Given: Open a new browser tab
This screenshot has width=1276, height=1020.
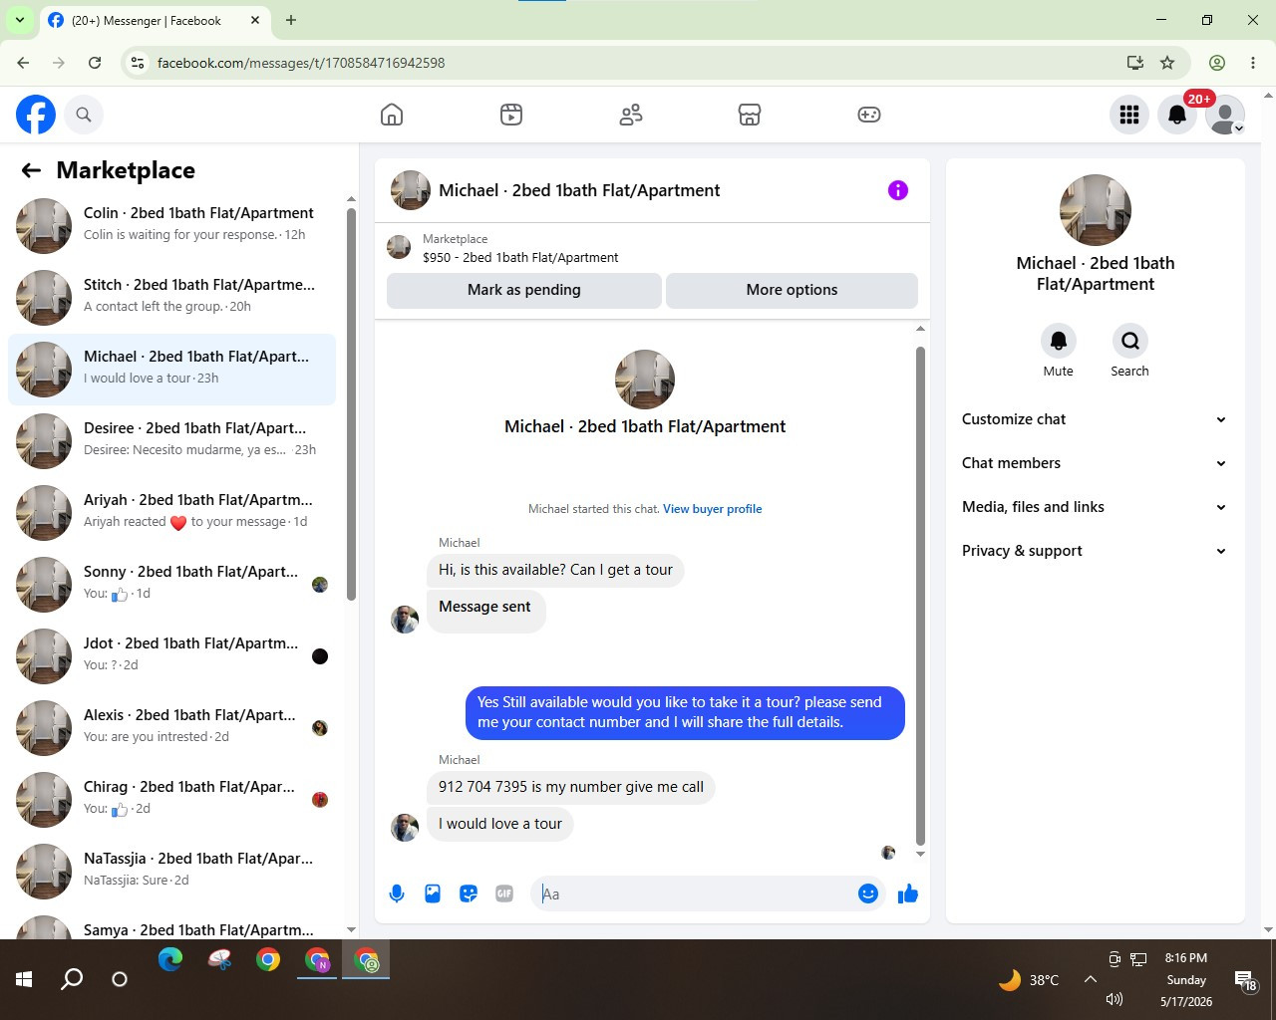Looking at the screenshot, I should point(291,20).
